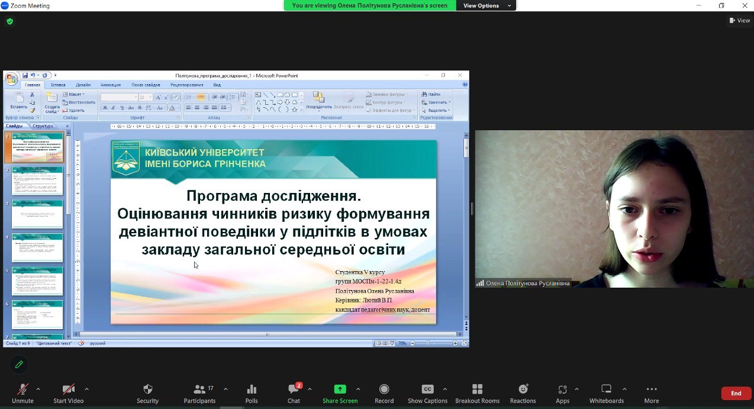This screenshot has height=409, width=754.
Task: Open the Reactions menu
Action: point(523,393)
